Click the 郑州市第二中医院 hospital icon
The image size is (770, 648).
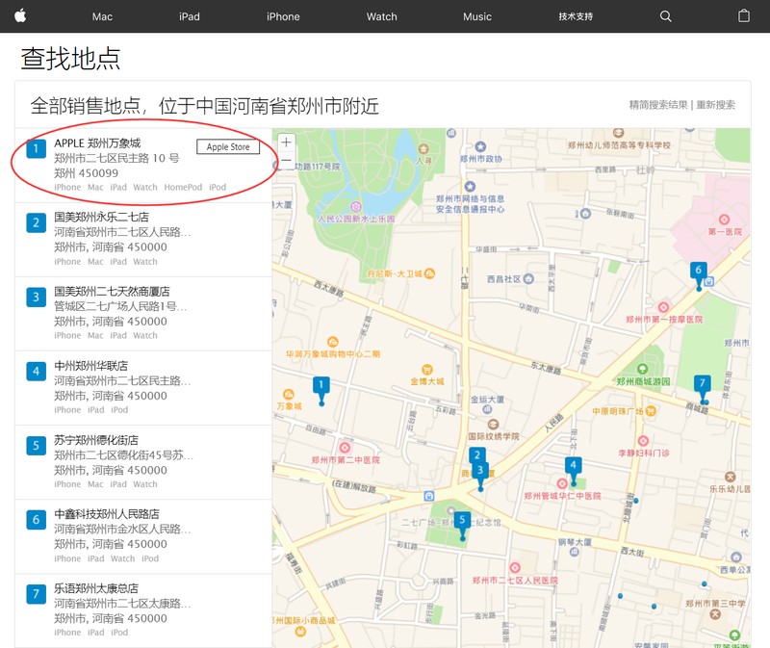point(345,448)
